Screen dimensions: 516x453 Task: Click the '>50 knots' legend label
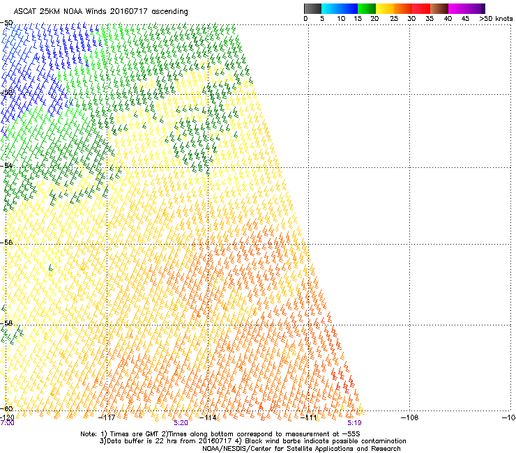click(496, 19)
